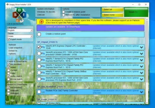Screen dimensions: 155x108
Task: Check the large Create a restore point box
Action: click(39, 34)
